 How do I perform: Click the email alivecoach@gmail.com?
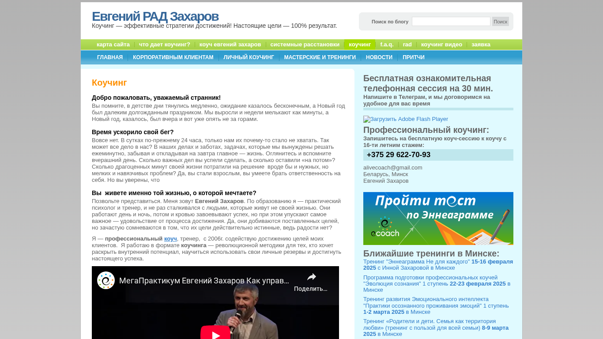click(393, 168)
